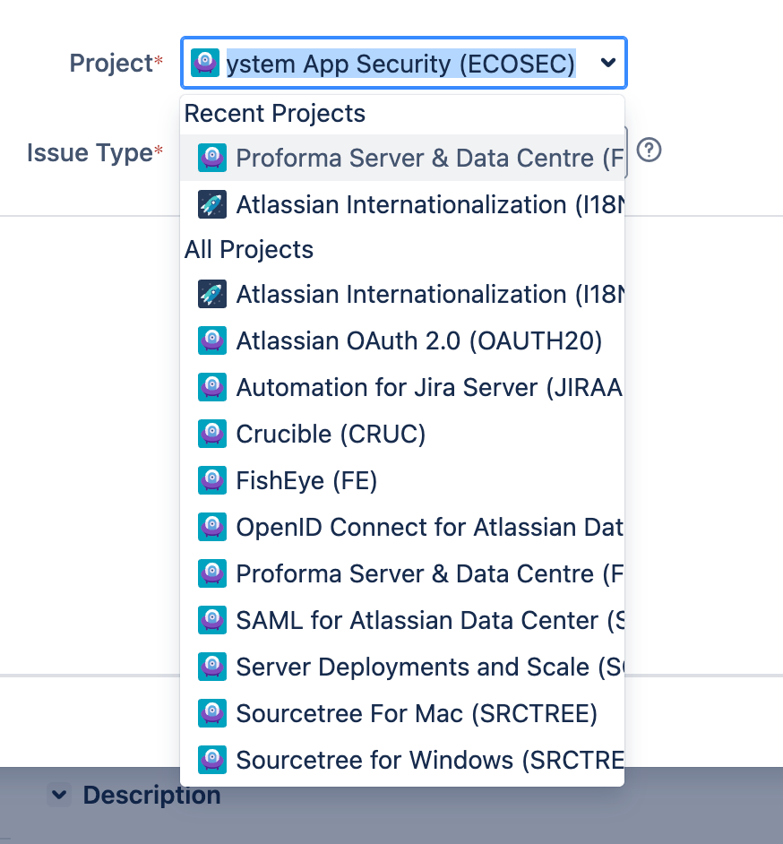Click the avatar icon beside SAML for Atlassian

tap(212, 620)
